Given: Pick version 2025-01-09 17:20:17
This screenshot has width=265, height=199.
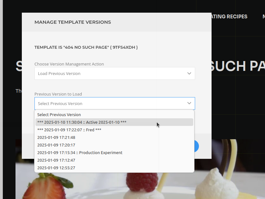Looking at the screenshot, I should tap(114, 145).
